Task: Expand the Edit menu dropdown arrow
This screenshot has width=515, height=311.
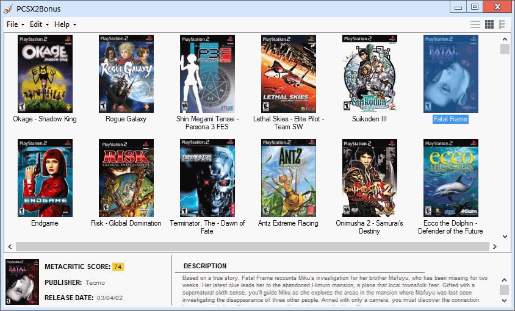Action: point(48,24)
